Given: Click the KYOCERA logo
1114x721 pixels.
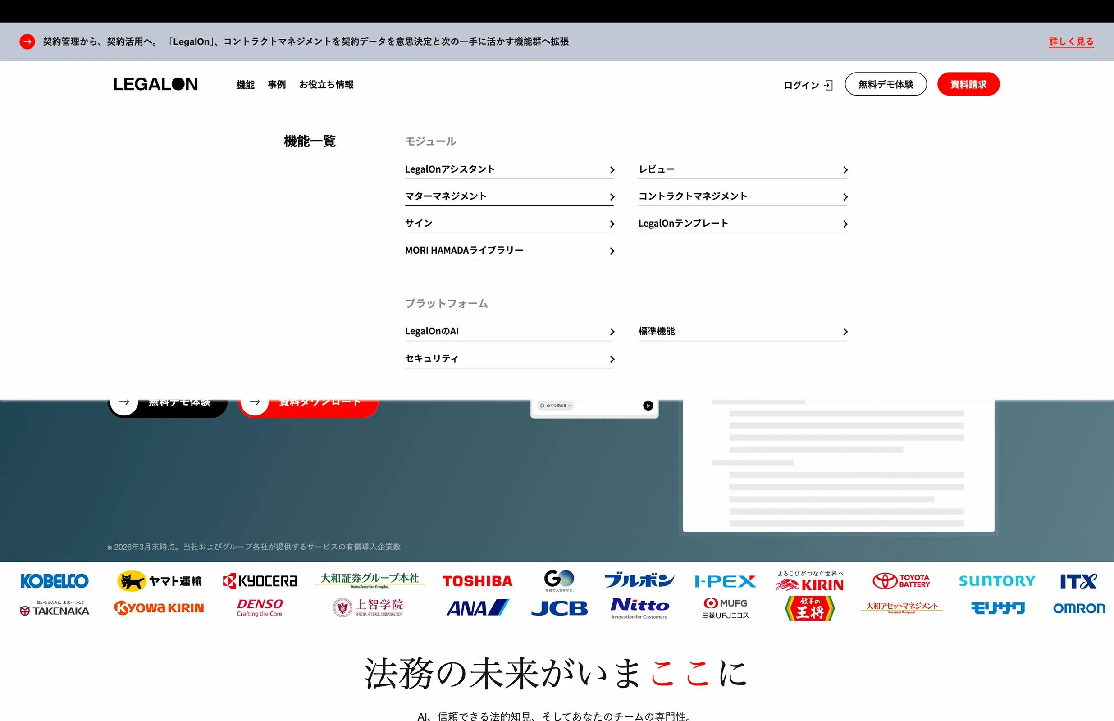Looking at the screenshot, I should tap(260, 581).
